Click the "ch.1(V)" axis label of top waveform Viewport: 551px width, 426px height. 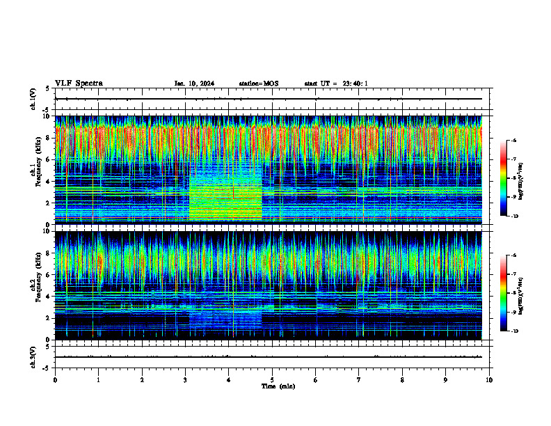[x=33, y=99]
